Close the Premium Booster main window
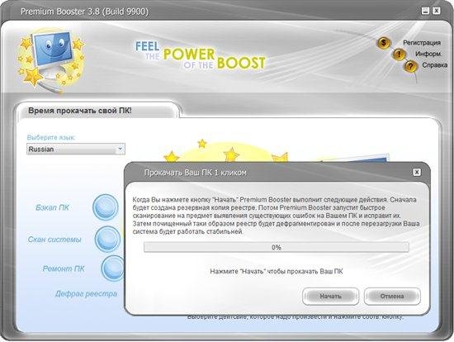 pyautogui.click(x=437, y=11)
